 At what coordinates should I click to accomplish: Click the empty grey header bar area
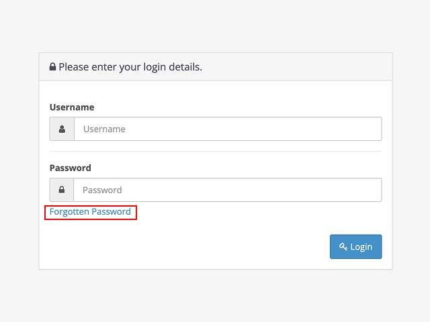tap(302, 67)
